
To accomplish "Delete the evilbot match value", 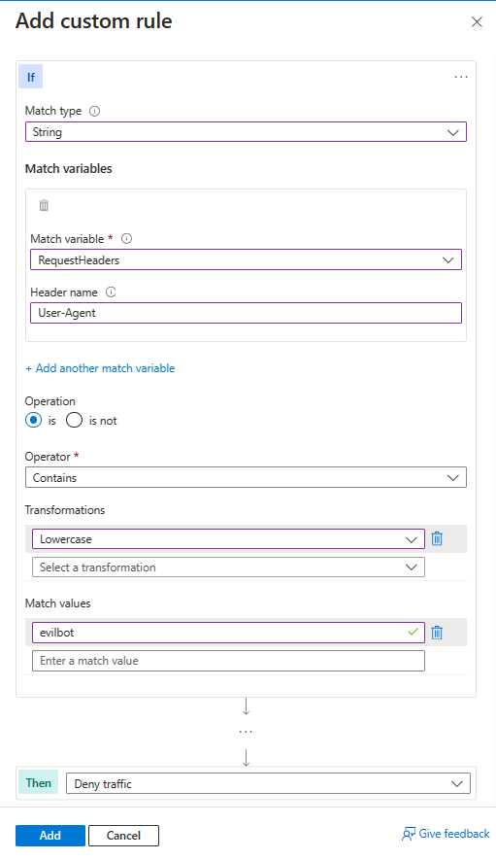I will (x=437, y=633).
